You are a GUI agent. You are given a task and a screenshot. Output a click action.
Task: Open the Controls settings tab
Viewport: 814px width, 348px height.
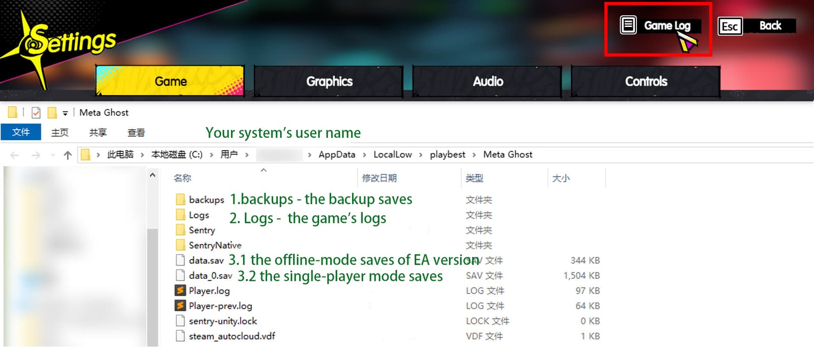coord(646,81)
